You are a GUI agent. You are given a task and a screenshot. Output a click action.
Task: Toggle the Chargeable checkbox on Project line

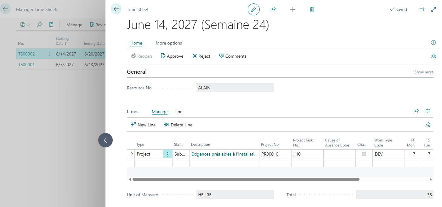tap(364, 154)
